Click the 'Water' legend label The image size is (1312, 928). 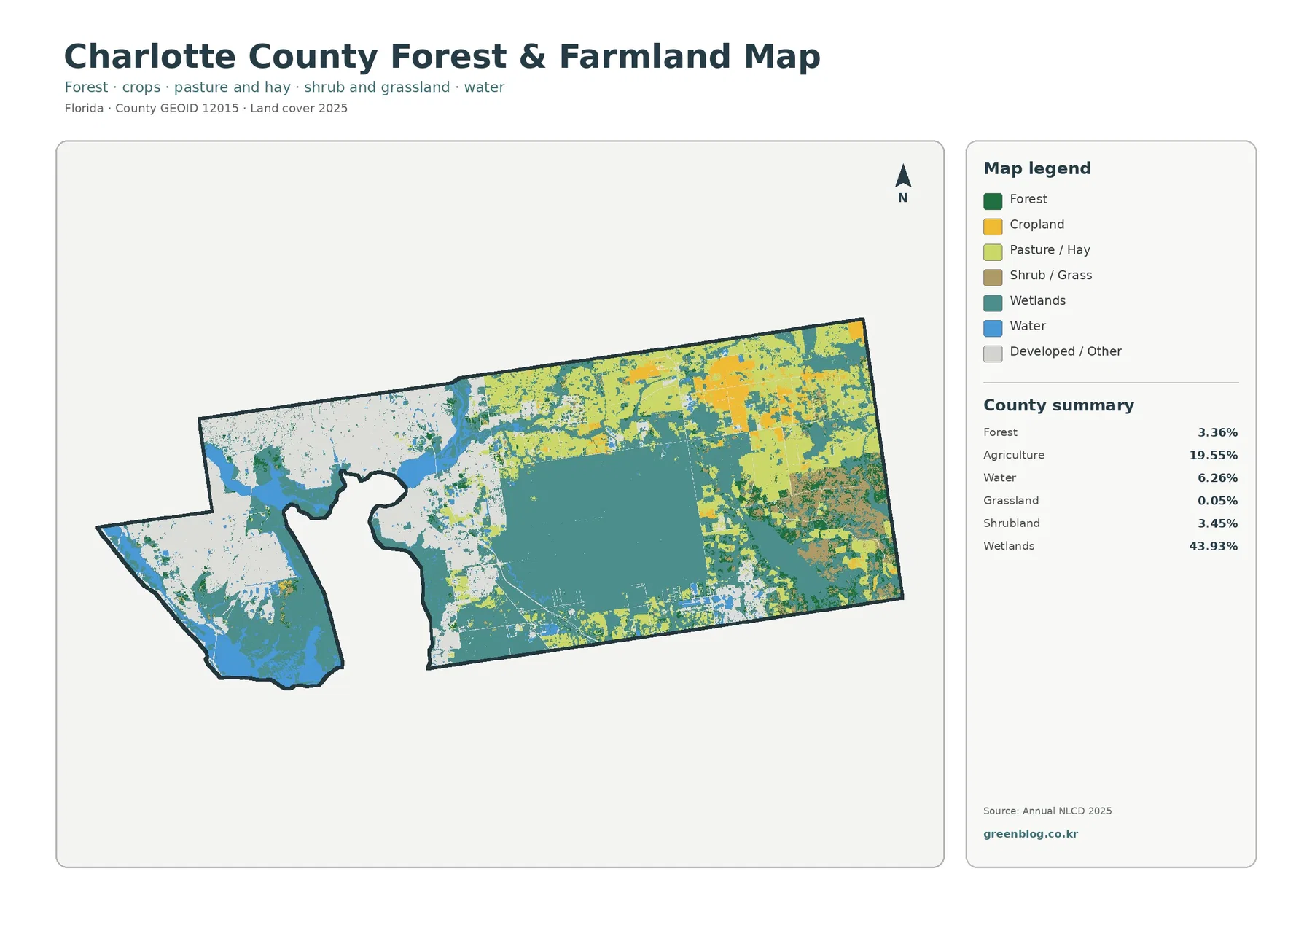[1028, 326]
